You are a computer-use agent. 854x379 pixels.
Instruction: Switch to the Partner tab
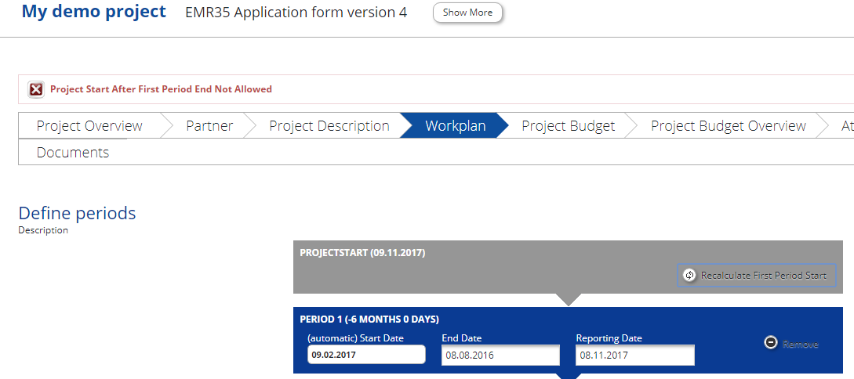[209, 126]
